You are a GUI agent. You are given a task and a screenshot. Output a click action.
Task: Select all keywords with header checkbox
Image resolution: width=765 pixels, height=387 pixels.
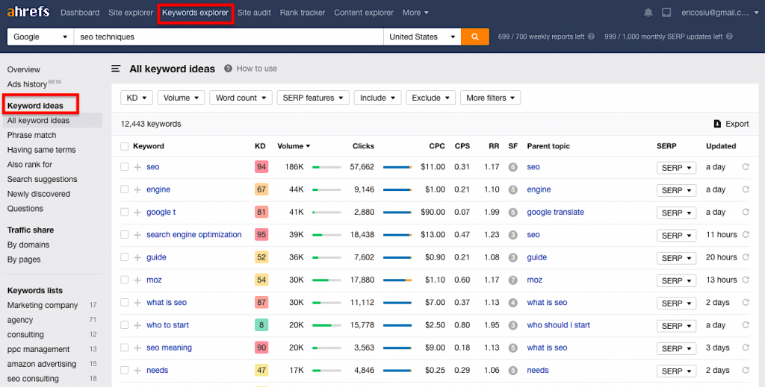[x=125, y=146]
